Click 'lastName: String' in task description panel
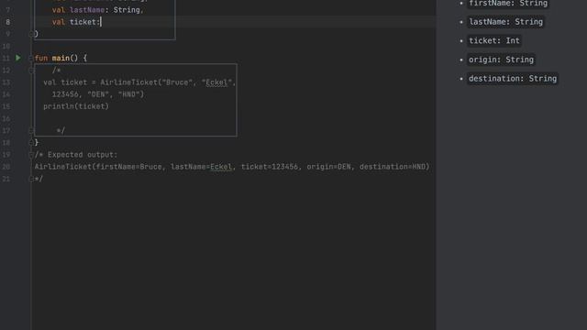587x330 pixels. click(505, 22)
